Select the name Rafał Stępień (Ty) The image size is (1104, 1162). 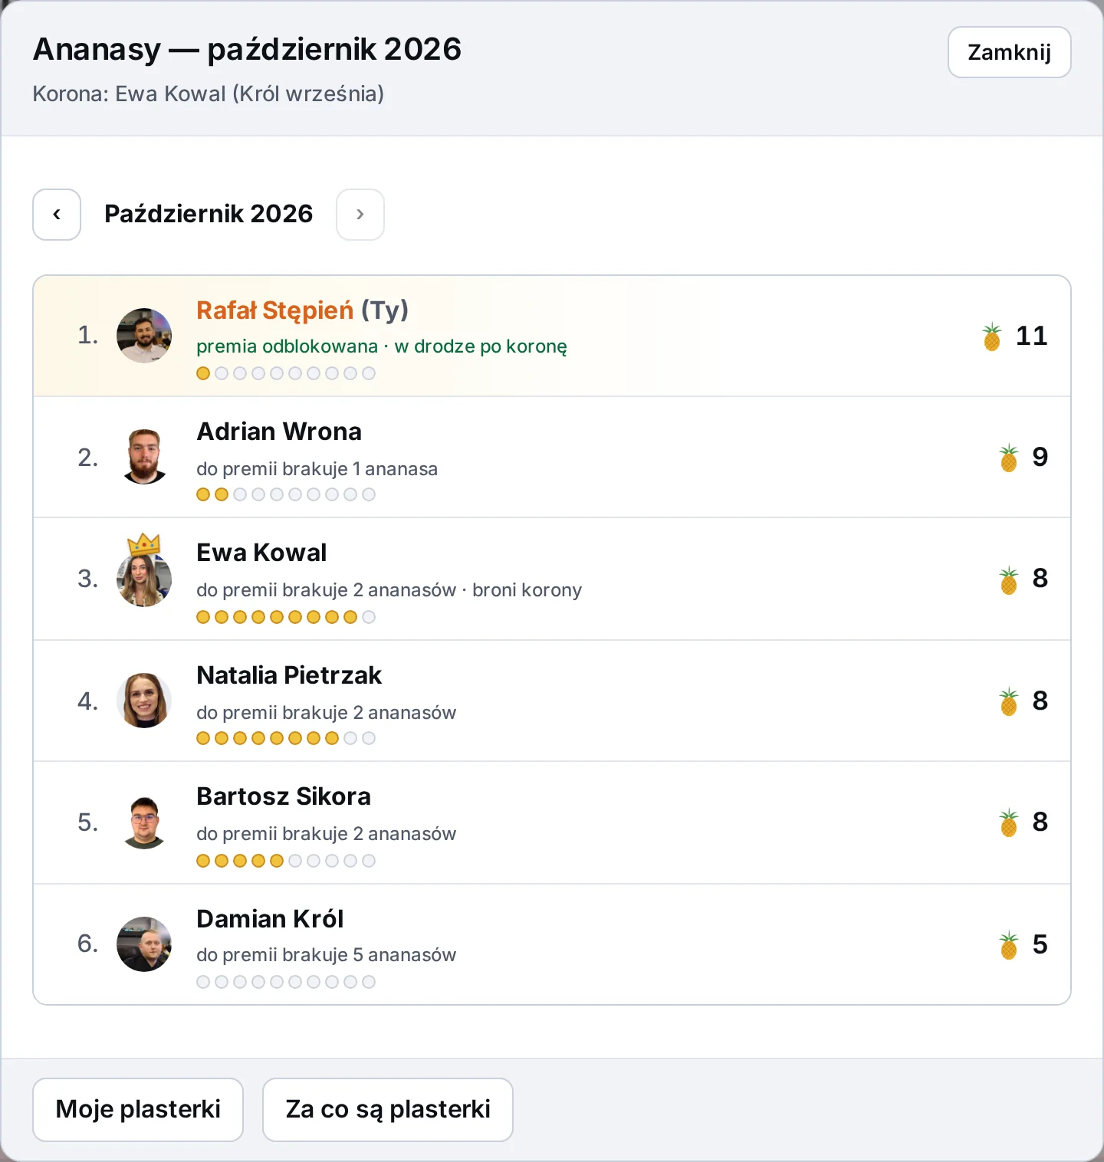[x=302, y=310]
